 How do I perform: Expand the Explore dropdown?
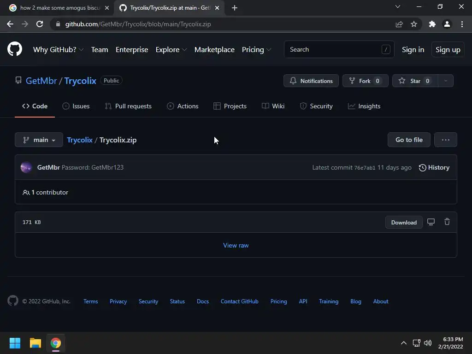[171, 50]
